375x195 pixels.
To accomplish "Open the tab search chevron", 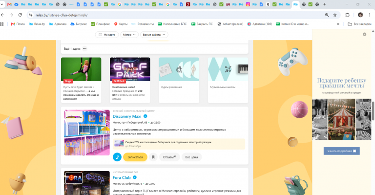I will coord(2,4).
